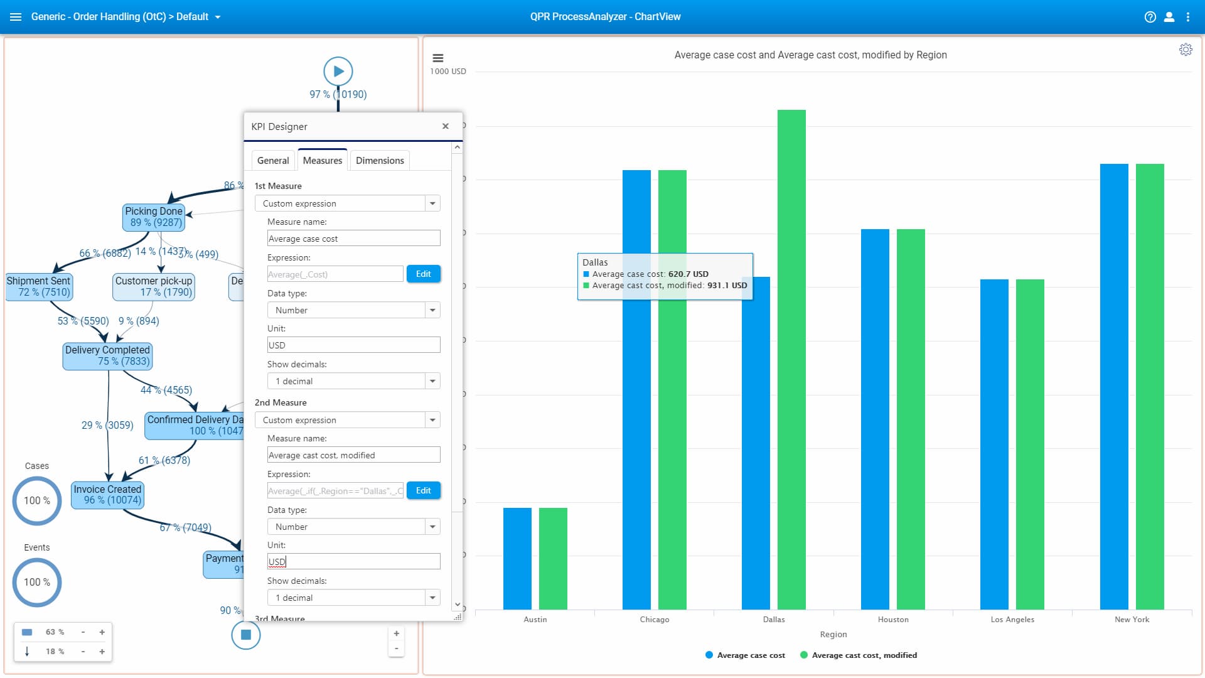Screen dimensions: 1205x678
Task: Click the USD unit input field for 2nd Measure
Action: tap(353, 561)
